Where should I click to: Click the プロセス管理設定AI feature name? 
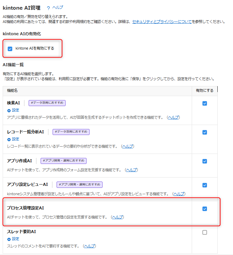pos(25,208)
